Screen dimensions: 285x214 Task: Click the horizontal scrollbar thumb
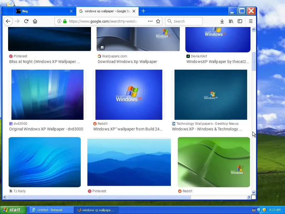coord(99,197)
